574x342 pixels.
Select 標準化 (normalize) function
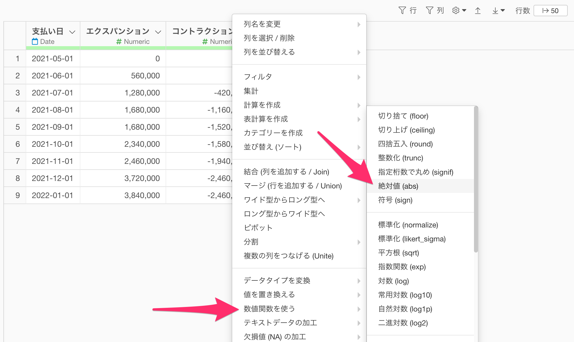(x=420, y=225)
